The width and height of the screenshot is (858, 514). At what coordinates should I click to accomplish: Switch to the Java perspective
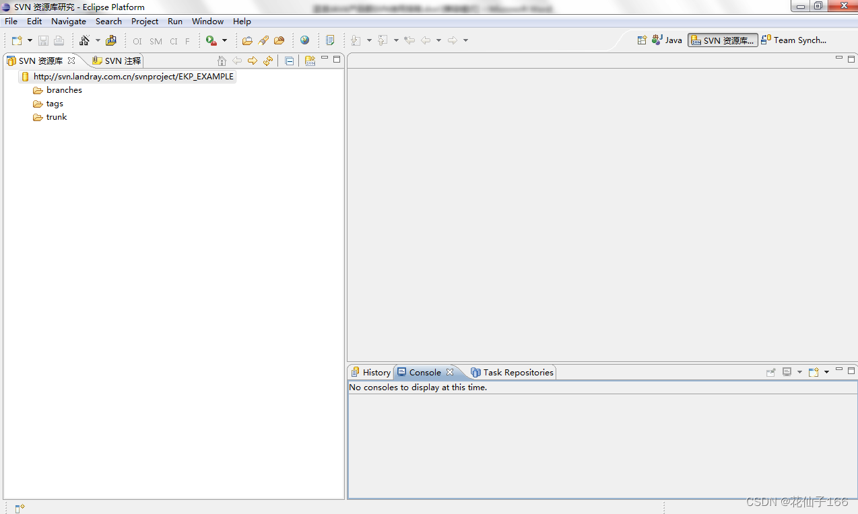point(667,40)
